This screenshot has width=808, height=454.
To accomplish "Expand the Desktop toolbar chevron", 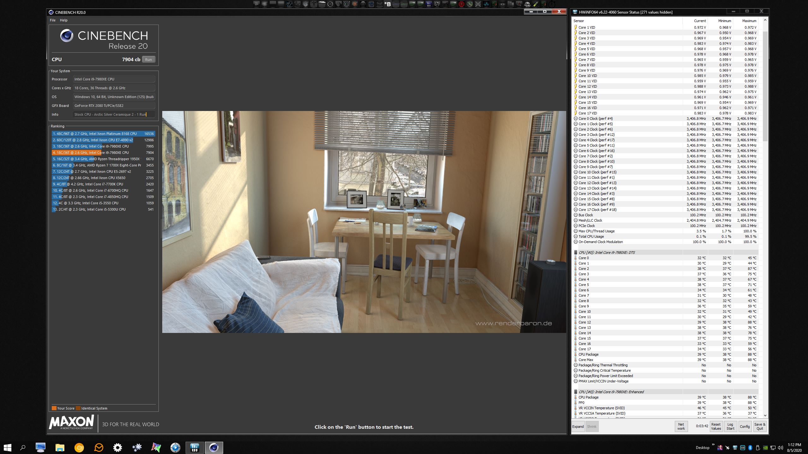I will pos(713,445).
